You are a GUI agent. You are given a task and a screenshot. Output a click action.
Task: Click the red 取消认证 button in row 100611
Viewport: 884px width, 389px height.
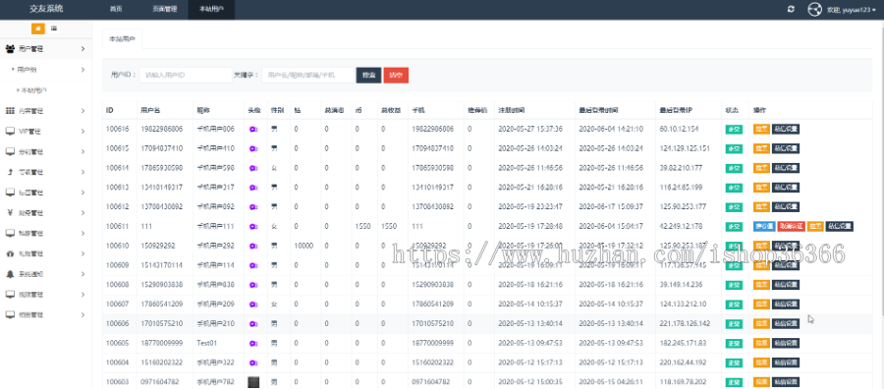(791, 227)
